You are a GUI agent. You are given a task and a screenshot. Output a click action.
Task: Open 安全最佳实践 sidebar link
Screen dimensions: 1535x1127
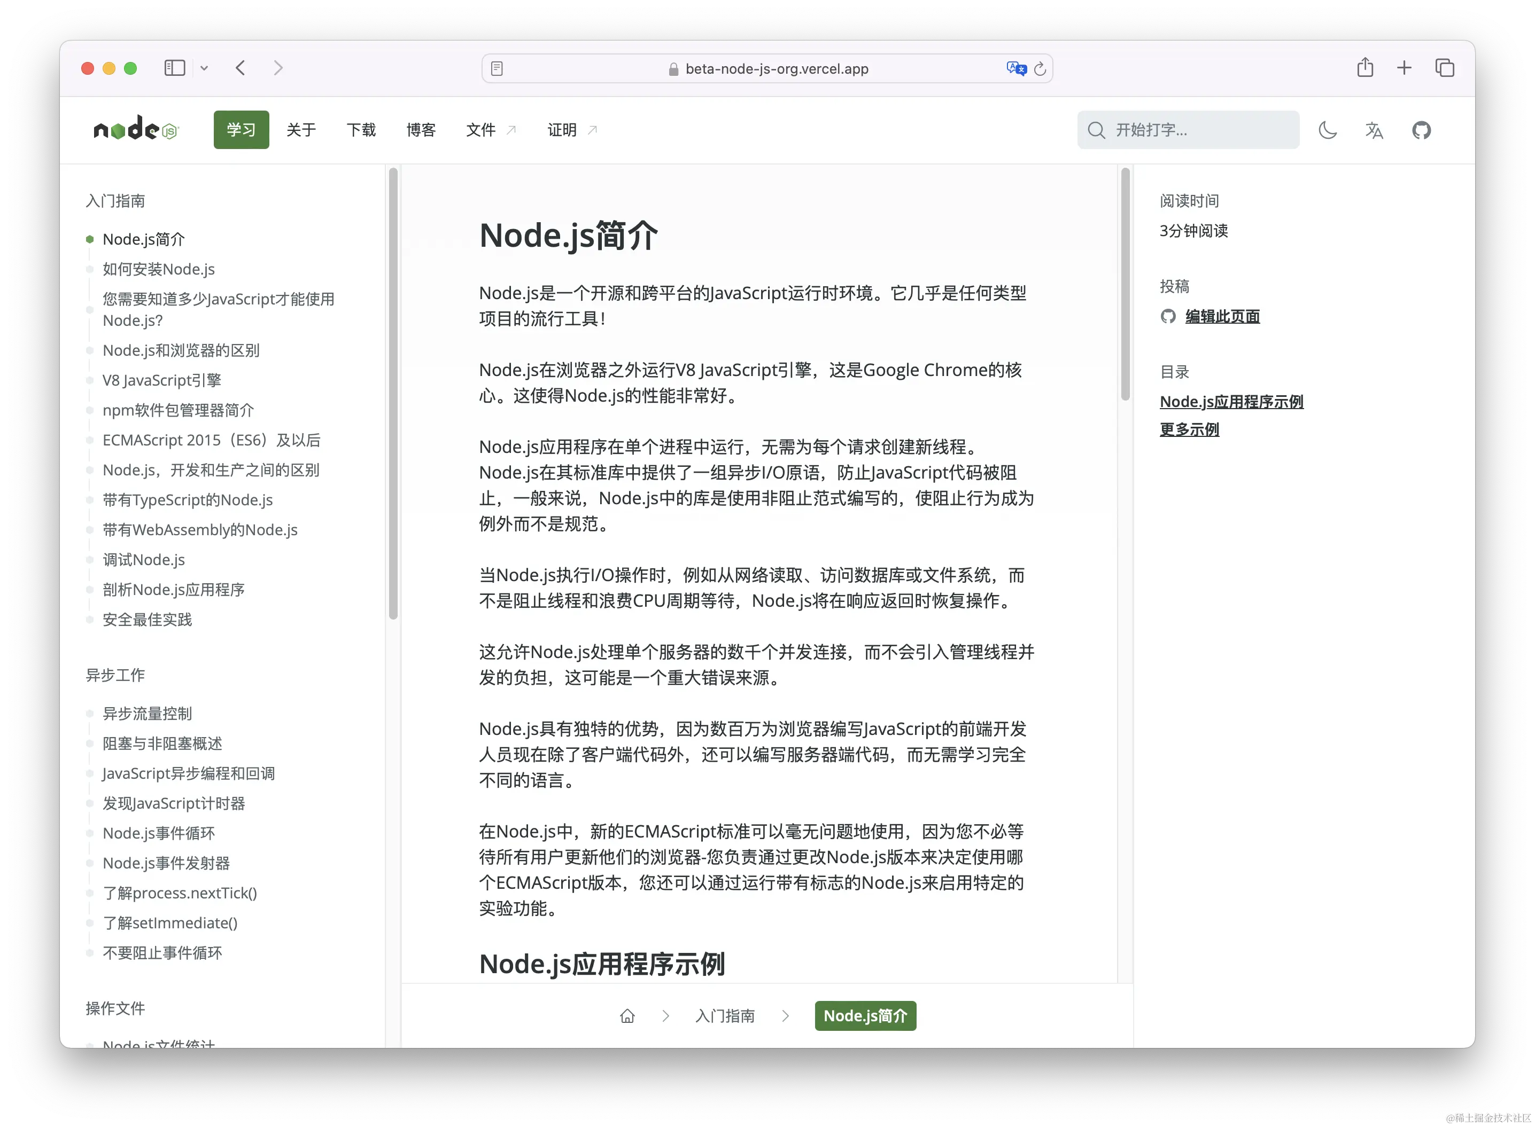(148, 620)
